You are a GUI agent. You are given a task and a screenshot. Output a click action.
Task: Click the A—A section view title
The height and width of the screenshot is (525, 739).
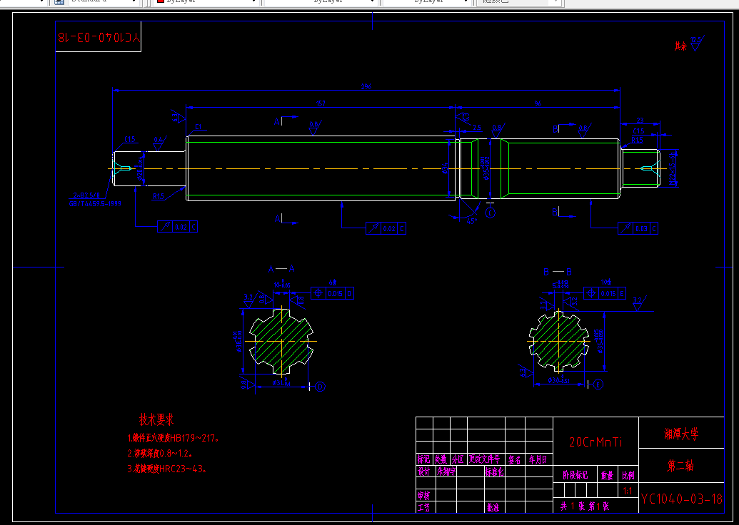tap(281, 269)
